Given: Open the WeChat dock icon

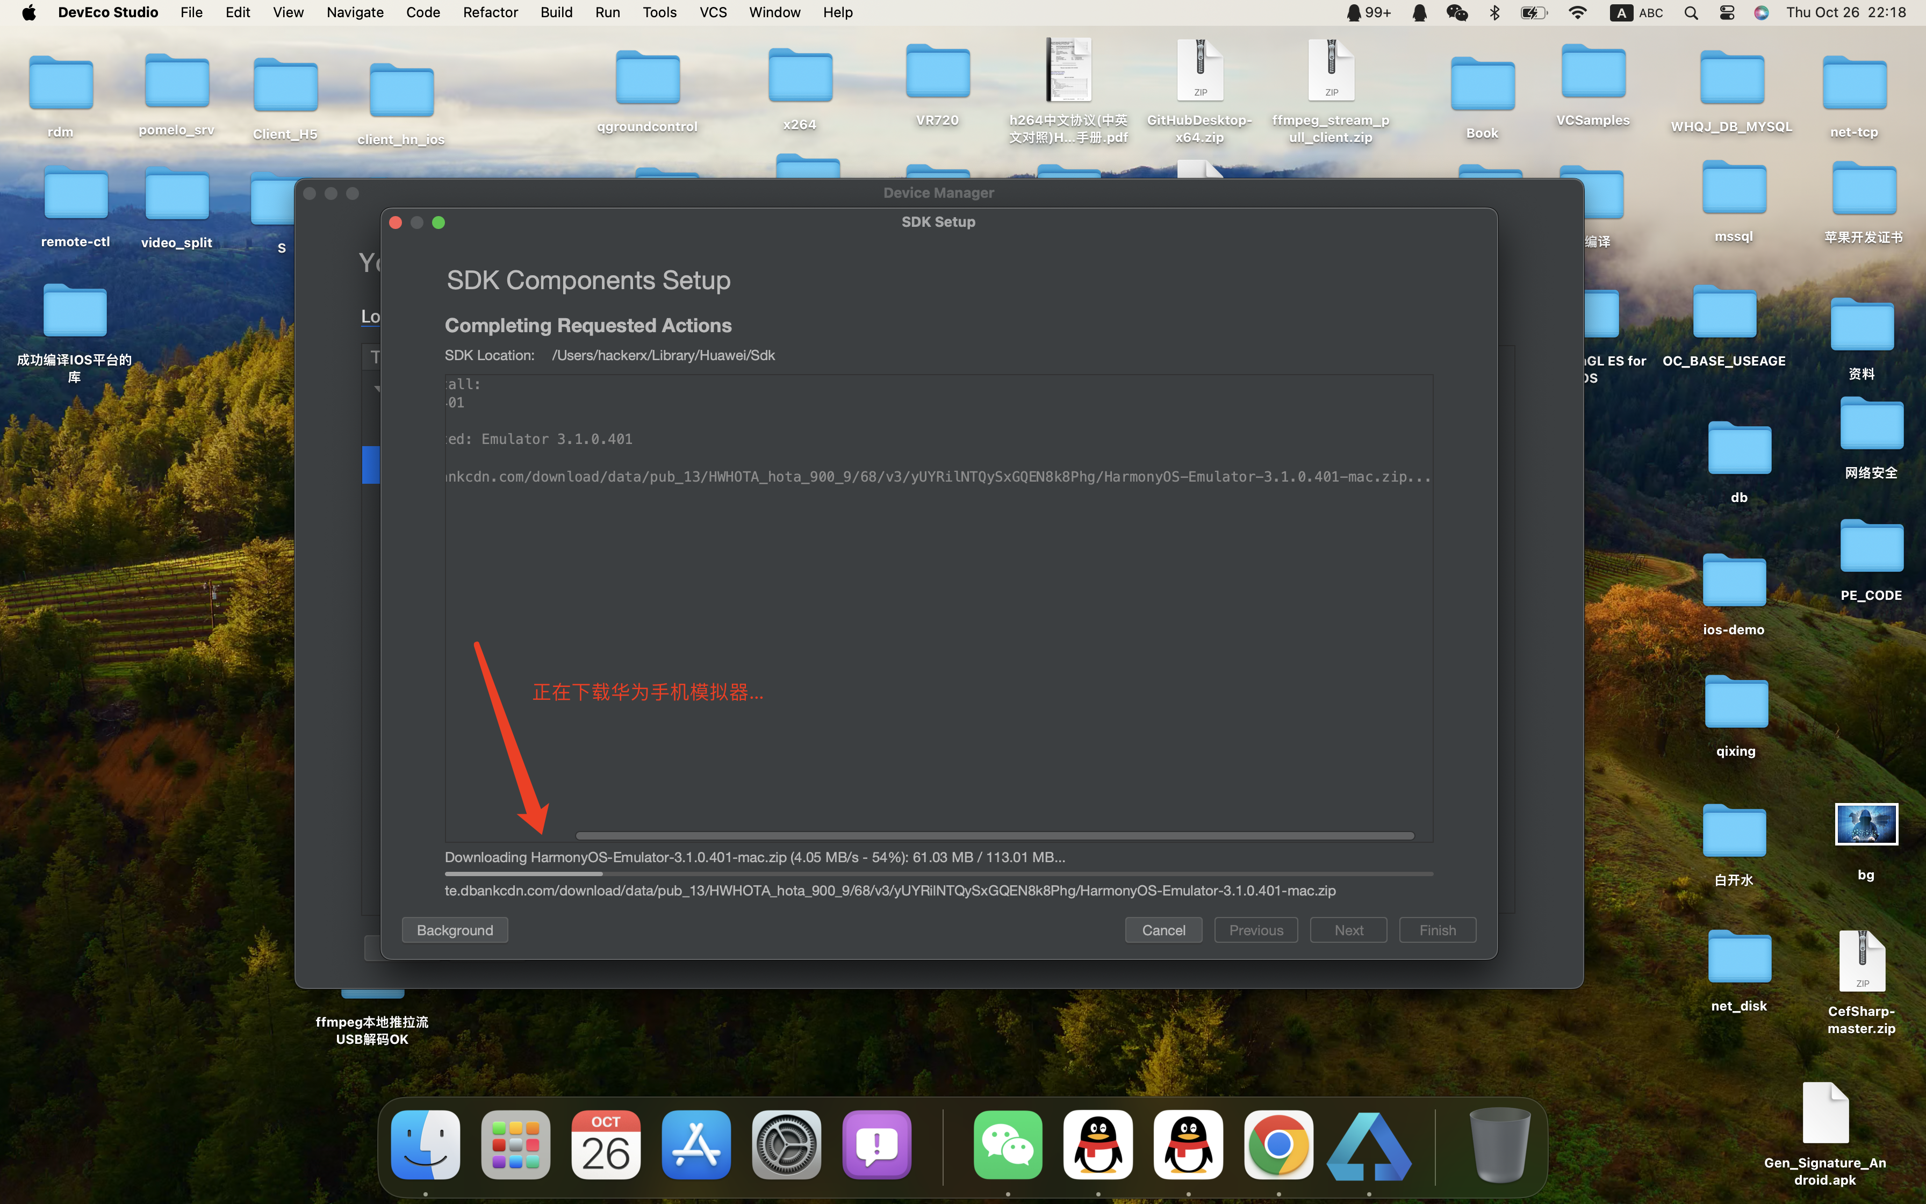Looking at the screenshot, I should [x=1008, y=1145].
